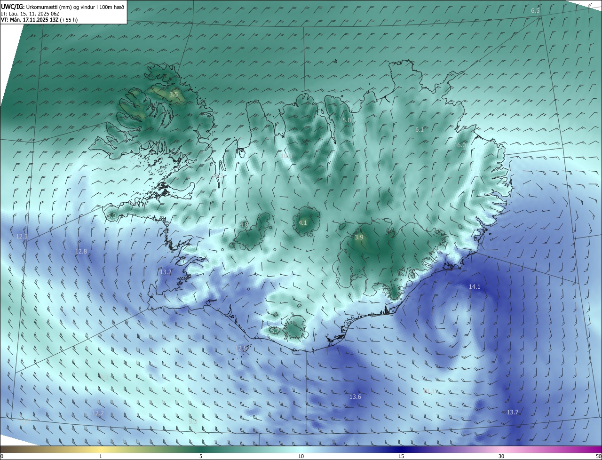Select the 12.8 value label
Viewport: 602px width, 460px height.
pyautogui.click(x=81, y=252)
